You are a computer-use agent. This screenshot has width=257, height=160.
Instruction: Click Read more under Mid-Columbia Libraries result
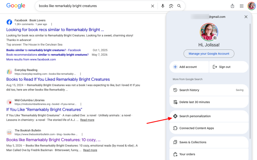(87, 120)
